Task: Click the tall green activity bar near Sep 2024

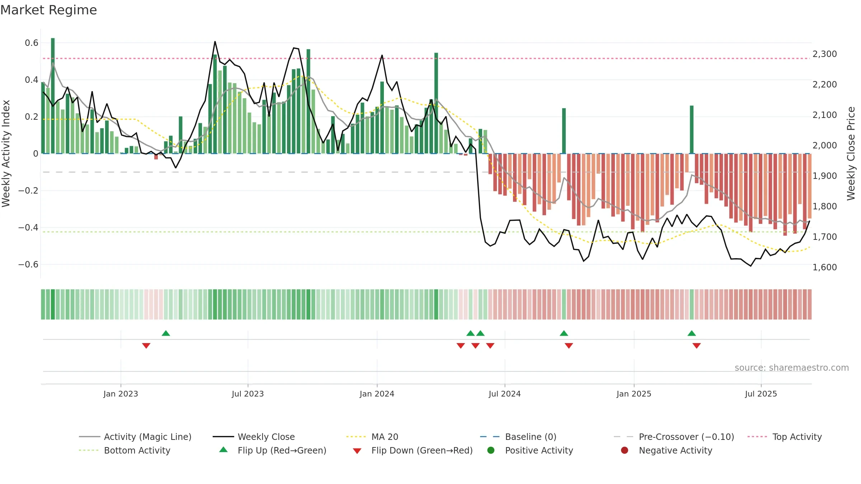Action: (564, 131)
